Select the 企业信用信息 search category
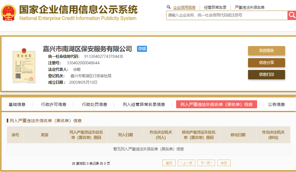 click(x=184, y=7)
